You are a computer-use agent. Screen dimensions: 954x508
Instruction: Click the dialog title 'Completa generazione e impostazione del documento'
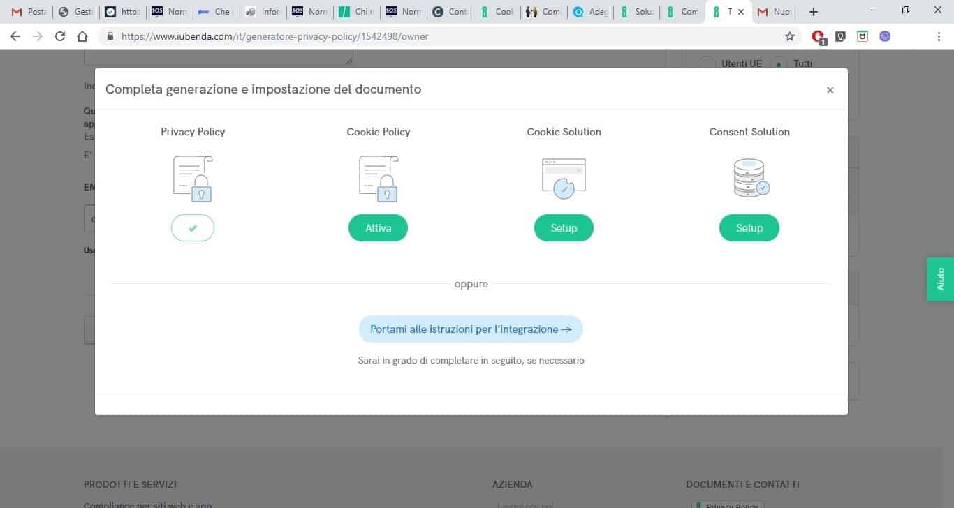263,89
